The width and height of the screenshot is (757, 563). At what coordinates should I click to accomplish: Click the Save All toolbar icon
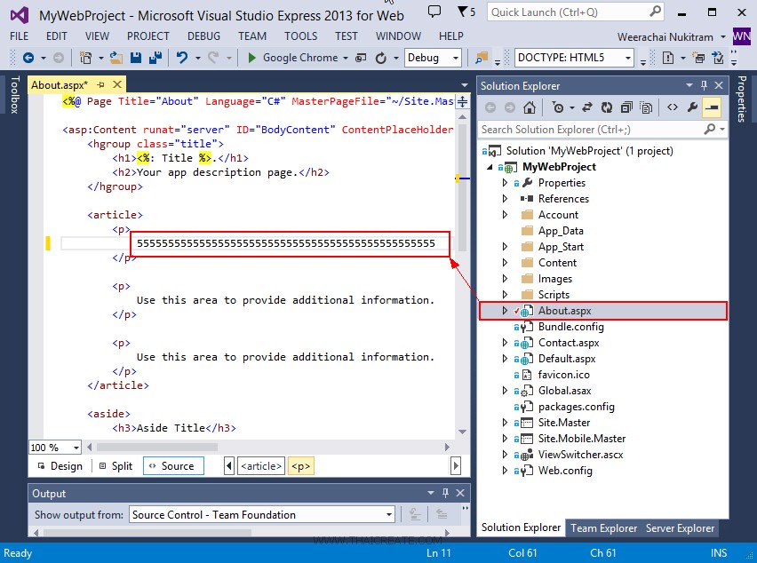pyautogui.click(x=155, y=58)
